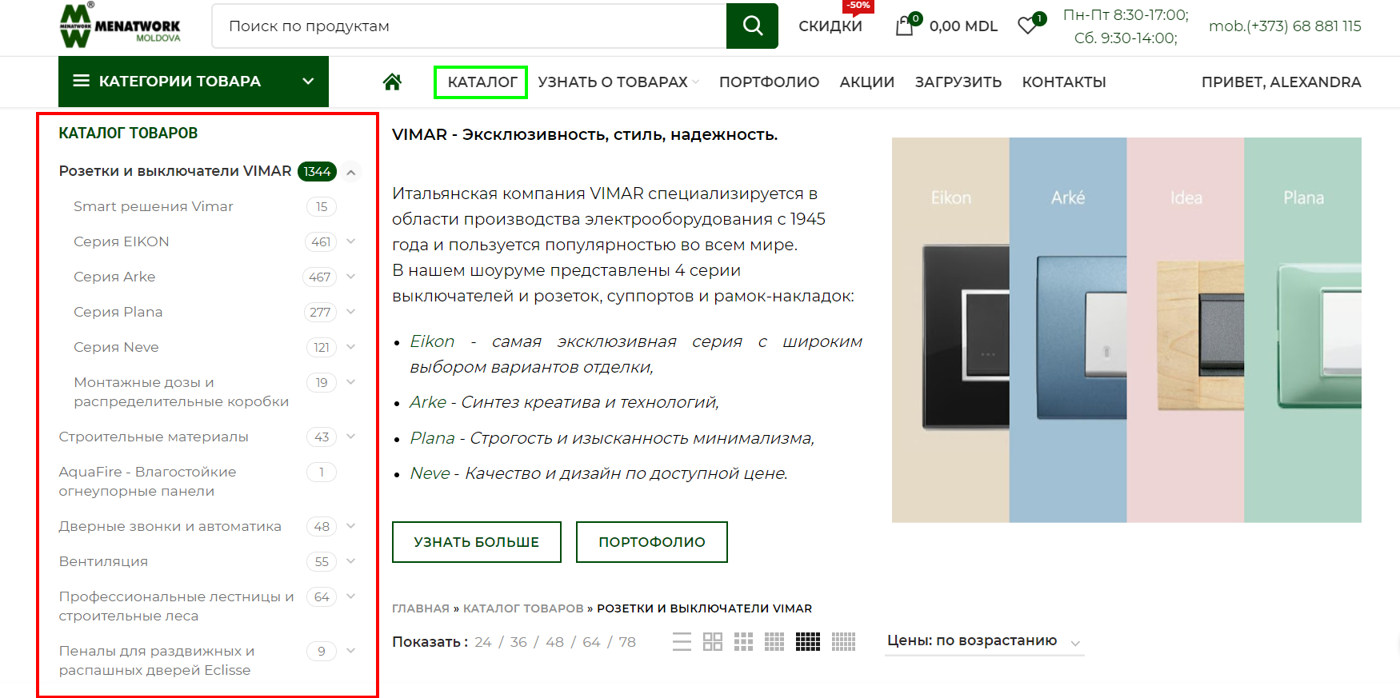1400x698 pixels.
Task: Expand the Профессиональные лестницы chevron
Action: click(x=350, y=596)
